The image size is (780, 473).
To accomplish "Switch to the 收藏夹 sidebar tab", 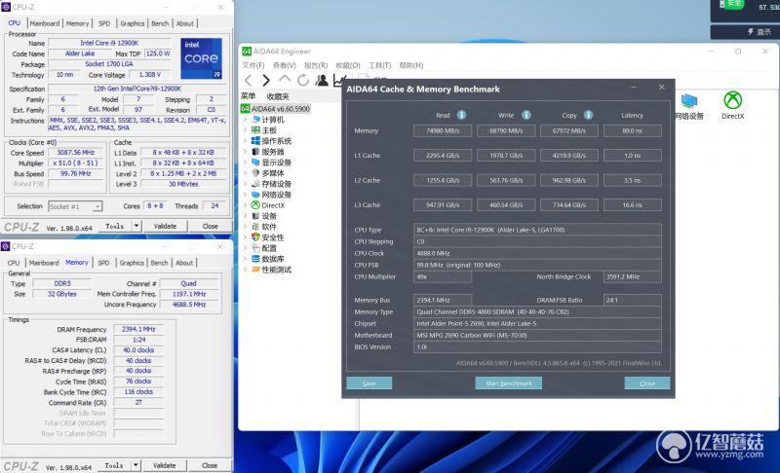I will click(x=278, y=96).
